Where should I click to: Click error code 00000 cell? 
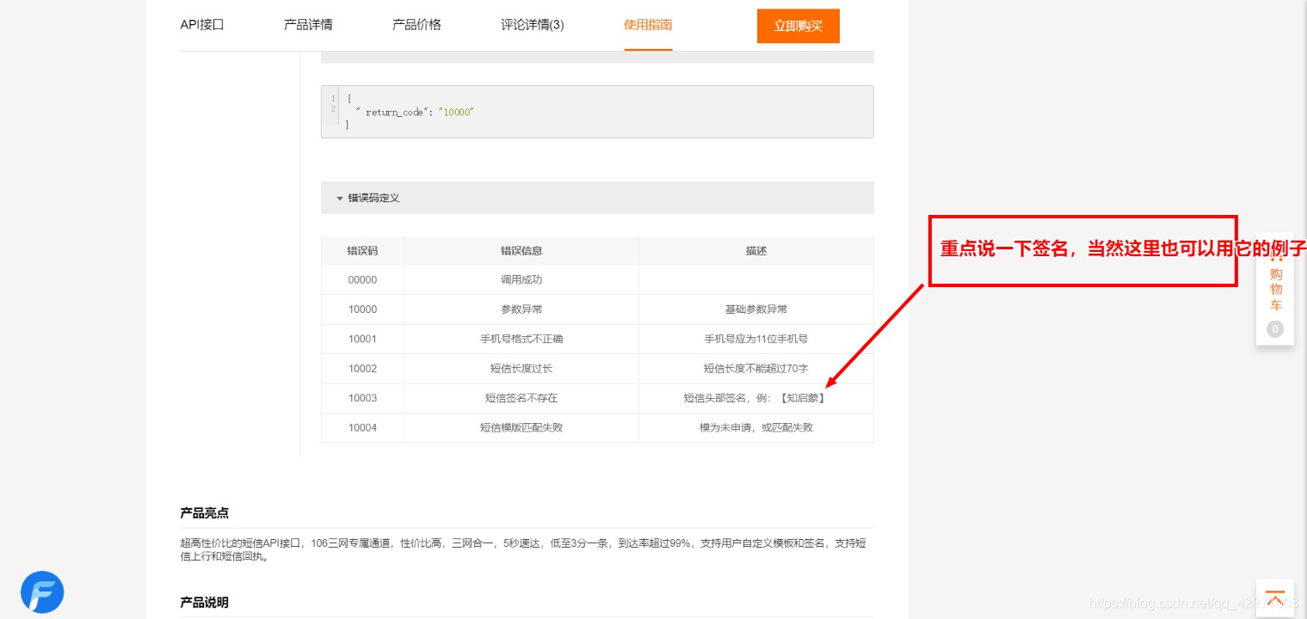(362, 280)
